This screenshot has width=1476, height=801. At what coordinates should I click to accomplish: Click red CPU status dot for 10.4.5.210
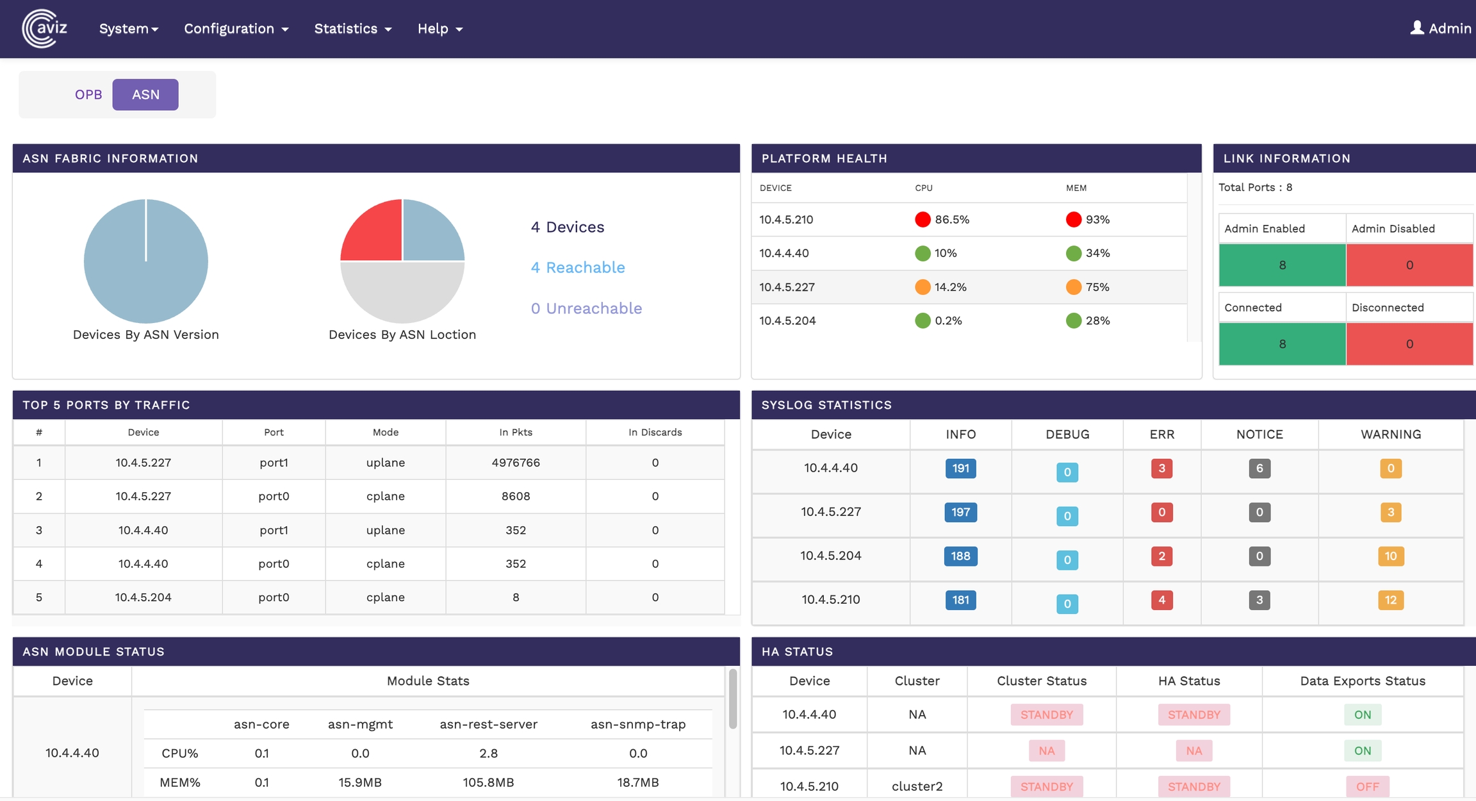922,220
